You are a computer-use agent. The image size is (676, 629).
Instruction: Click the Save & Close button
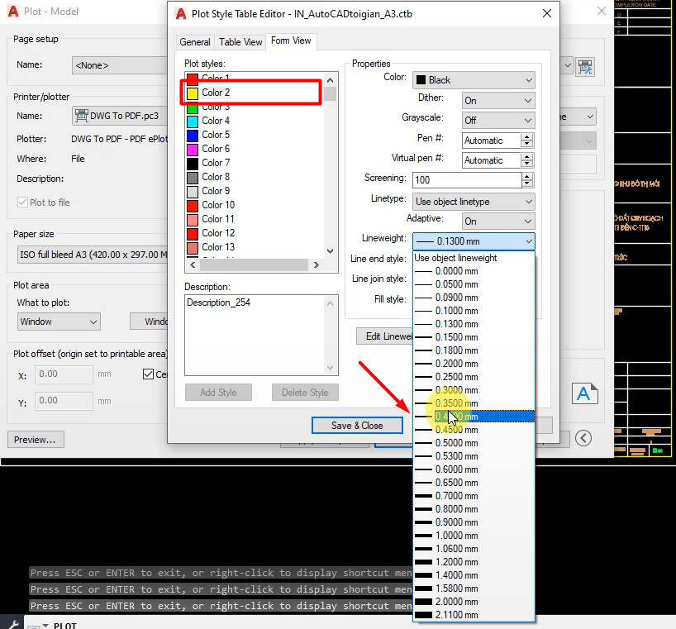357,425
